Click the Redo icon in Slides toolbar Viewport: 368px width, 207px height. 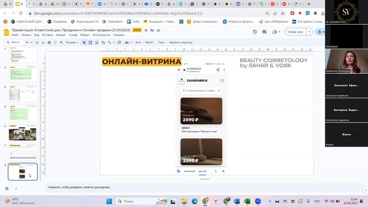pyautogui.click(x=43, y=43)
